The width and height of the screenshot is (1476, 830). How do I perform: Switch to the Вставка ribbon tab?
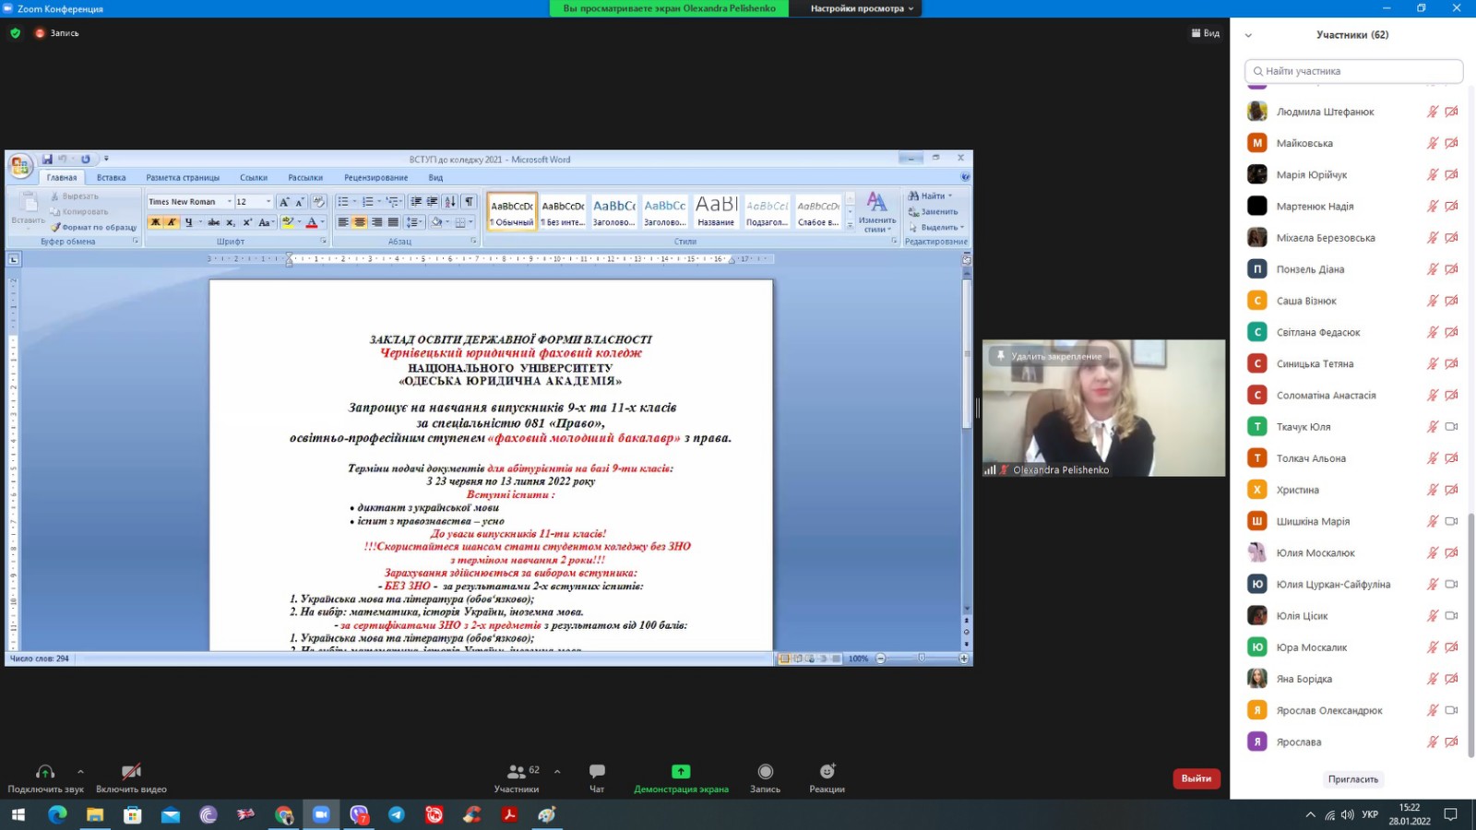tap(111, 177)
